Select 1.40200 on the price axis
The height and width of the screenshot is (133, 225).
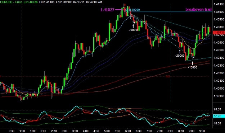pyautogui.click(x=219, y=73)
